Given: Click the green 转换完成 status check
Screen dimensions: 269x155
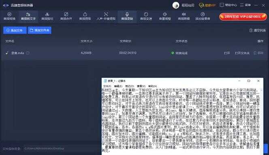Looking at the screenshot, I should click(x=173, y=53).
